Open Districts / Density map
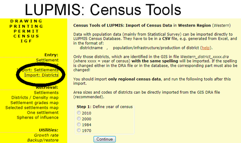This screenshot has width=241, height=143. [x=35, y=98]
